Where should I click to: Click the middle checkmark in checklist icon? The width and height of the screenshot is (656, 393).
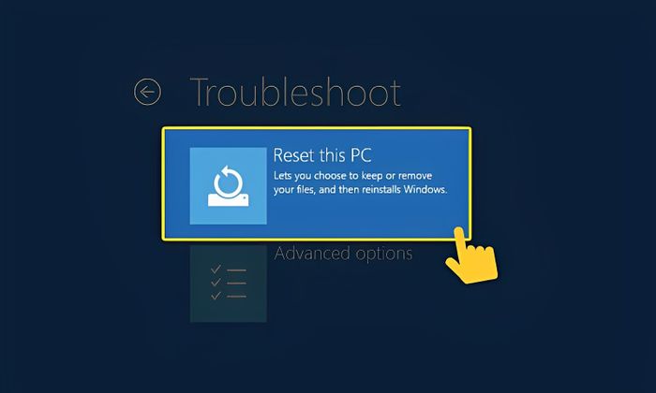point(216,283)
